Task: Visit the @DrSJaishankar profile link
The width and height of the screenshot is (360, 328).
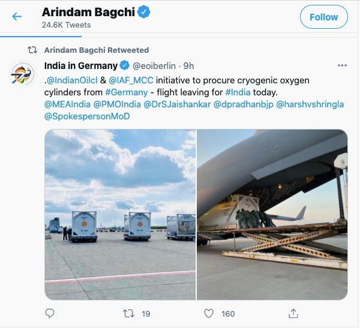Action: click(177, 104)
